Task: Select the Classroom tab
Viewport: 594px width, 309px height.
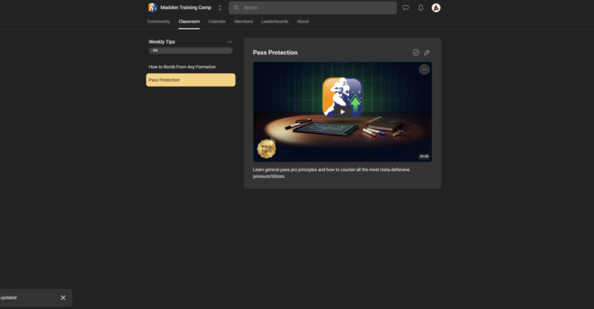Action: click(189, 21)
